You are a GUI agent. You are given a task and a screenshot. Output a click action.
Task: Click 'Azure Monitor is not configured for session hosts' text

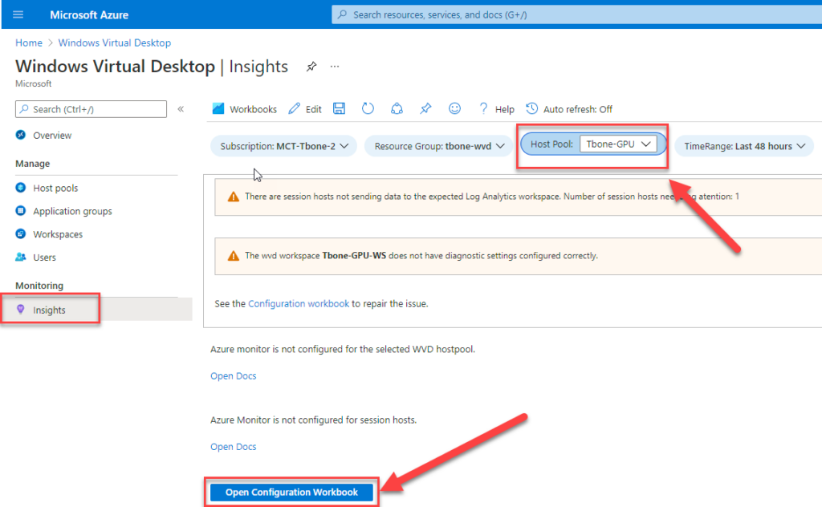314,420
